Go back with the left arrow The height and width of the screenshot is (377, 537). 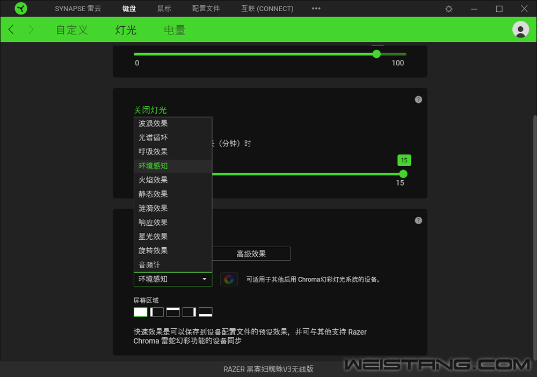pos(11,30)
